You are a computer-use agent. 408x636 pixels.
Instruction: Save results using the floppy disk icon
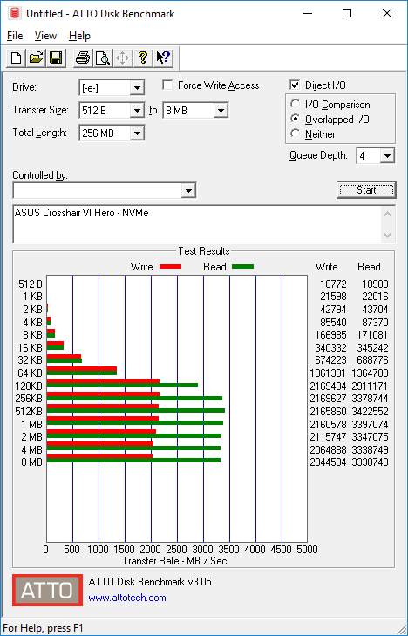pos(56,58)
